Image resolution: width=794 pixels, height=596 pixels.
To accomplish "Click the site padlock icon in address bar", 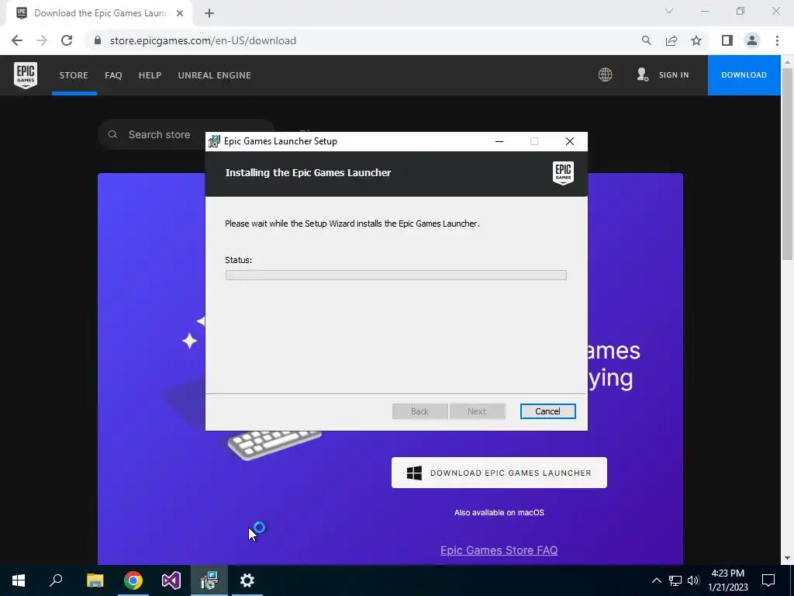I will click(98, 40).
